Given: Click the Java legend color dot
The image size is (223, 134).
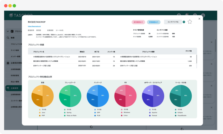Looking at the screenshot, I should point(39,112).
